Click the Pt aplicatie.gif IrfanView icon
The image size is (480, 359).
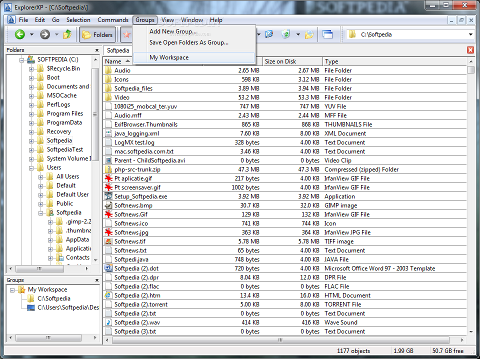tap(108, 178)
